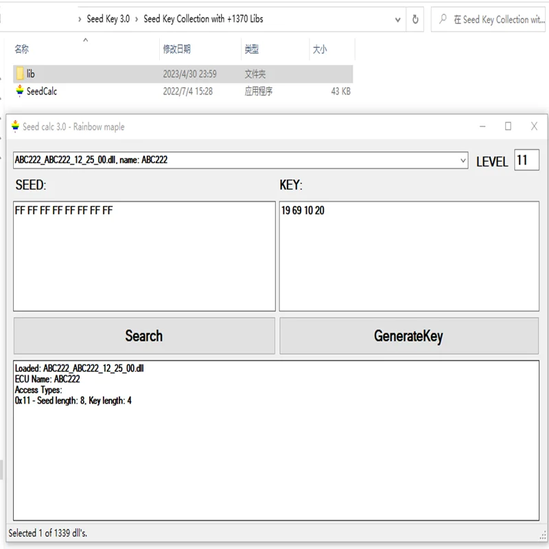Sort by the 大小 column header
Screen dimensions: 549x549
pos(320,49)
